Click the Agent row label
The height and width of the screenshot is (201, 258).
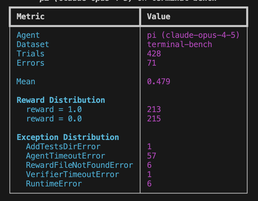tap(28, 35)
